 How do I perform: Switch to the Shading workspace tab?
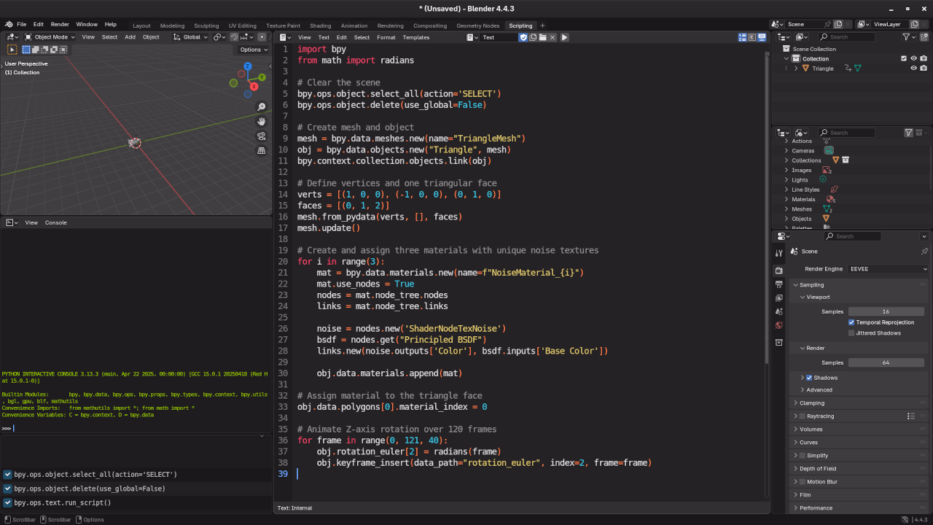[x=320, y=26]
